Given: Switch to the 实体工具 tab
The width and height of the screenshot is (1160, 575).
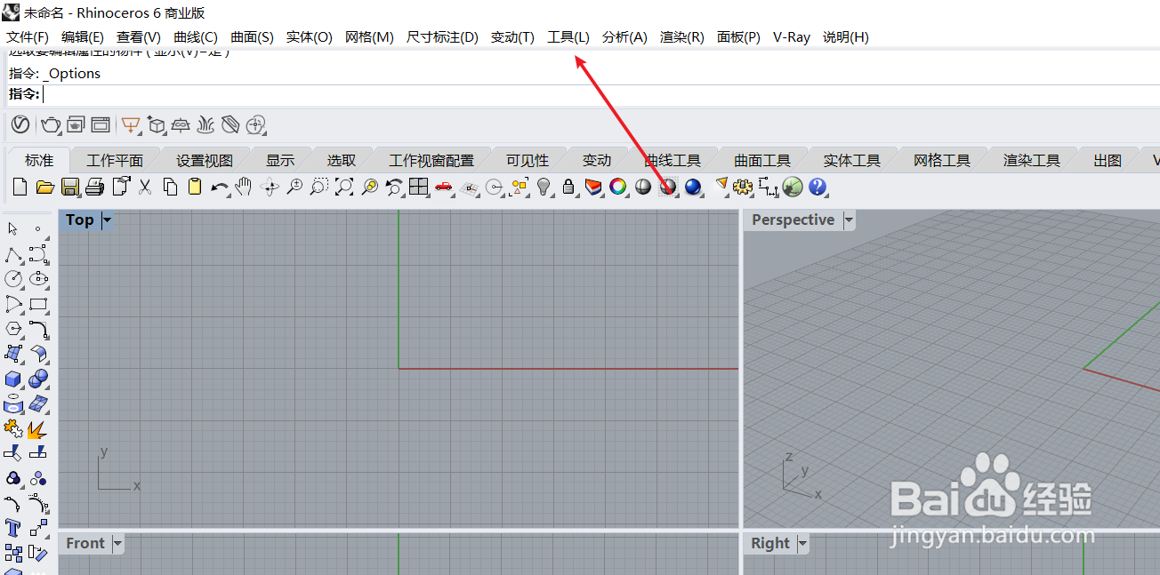Looking at the screenshot, I should (x=852, y=161).
